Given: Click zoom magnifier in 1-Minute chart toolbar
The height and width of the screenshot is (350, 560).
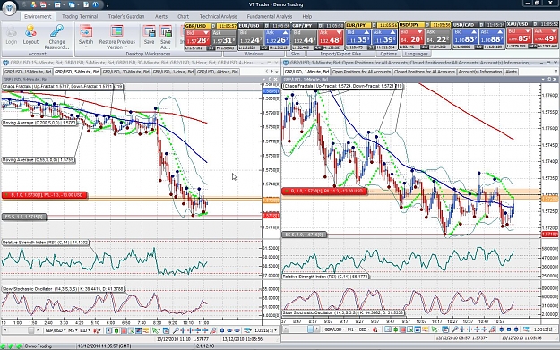Looking at the screenshot, I should click(455, 329).
